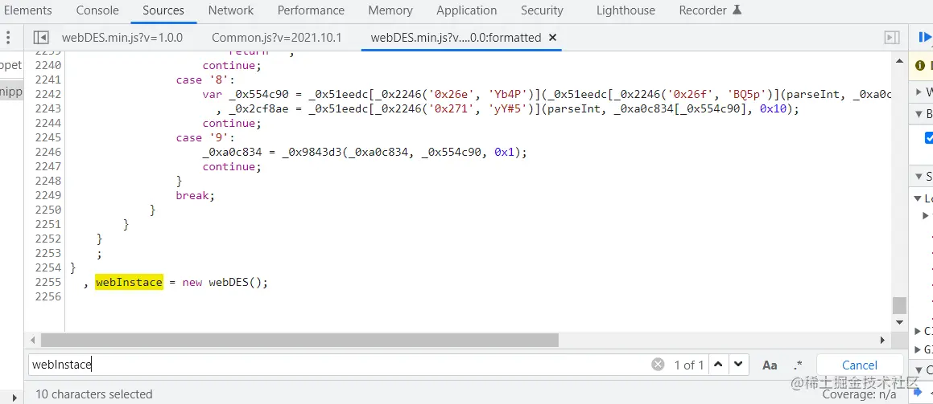933x404 pixels.
Task: Hide the debugger sidebar pane
Action: point(891,38)
